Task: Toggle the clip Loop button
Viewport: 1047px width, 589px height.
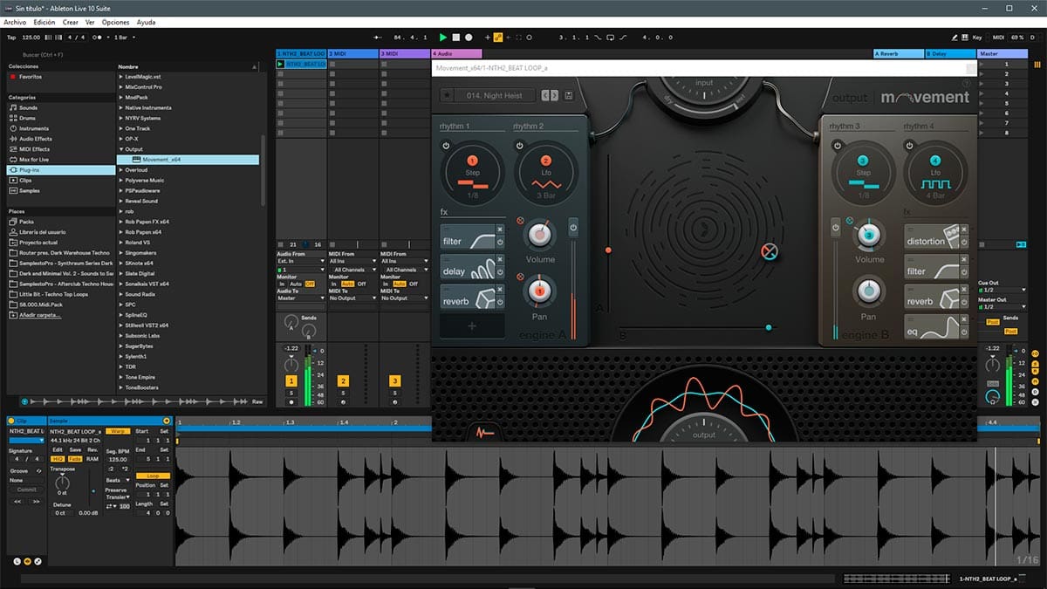Action: [x=153, y=476]
